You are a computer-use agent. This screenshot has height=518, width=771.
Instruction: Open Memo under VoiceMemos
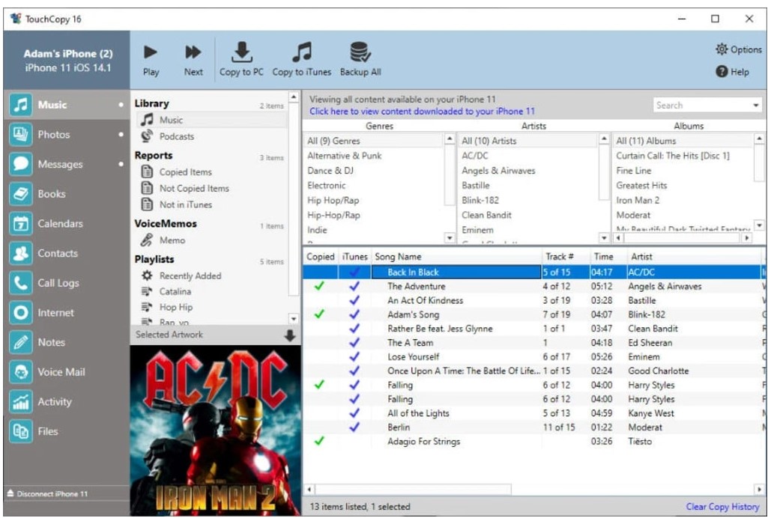[212, 240]
